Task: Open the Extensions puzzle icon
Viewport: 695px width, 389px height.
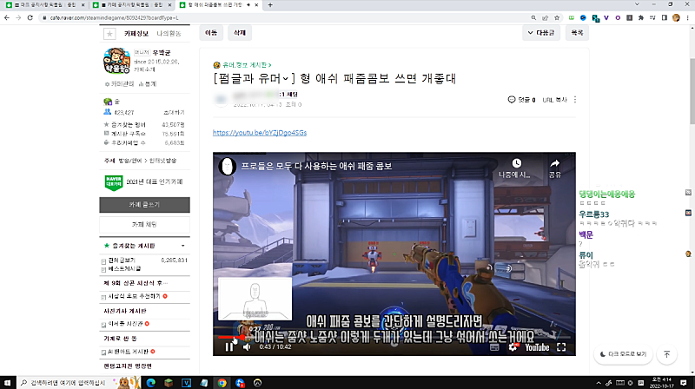Action: point(641,17)
